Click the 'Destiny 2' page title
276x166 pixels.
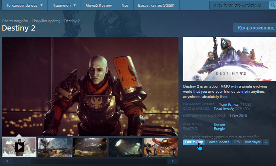19,28
